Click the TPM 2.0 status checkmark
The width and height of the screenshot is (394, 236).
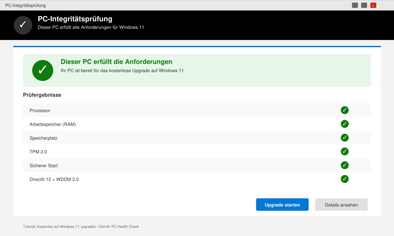[x=345, y=151]
